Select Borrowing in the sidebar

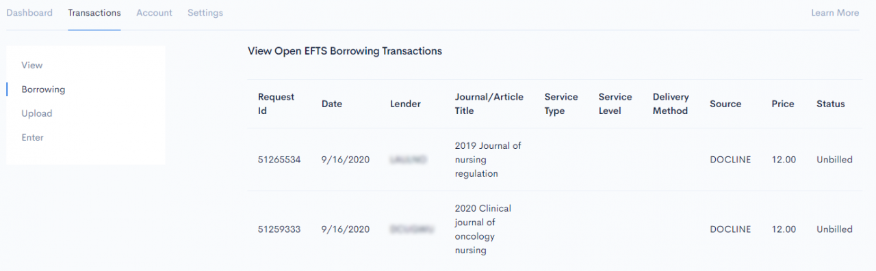point(43,89)
